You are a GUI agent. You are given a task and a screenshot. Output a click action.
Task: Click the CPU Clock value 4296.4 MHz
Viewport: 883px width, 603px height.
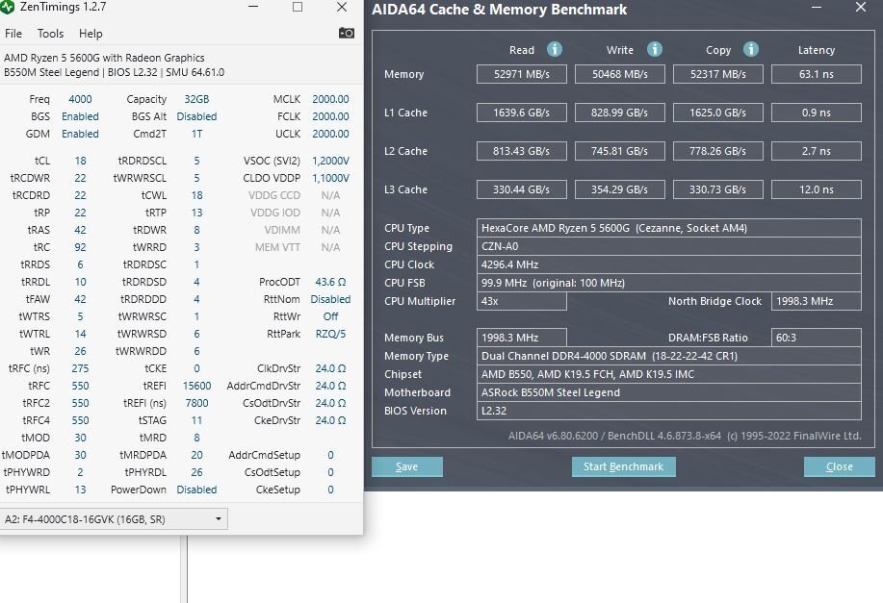(669, 264)
